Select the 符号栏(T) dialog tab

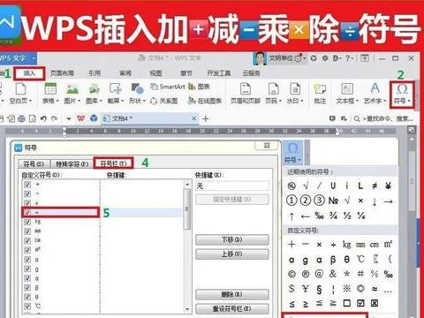pos(113,163)
